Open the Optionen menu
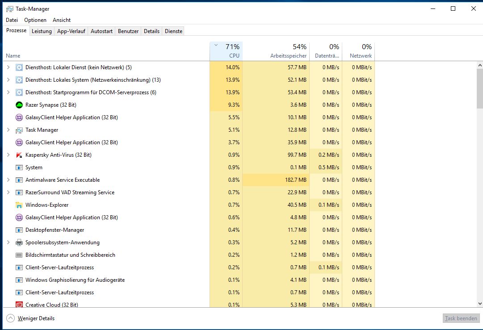Screen dimensions: 483x330 tap(35, 20)
